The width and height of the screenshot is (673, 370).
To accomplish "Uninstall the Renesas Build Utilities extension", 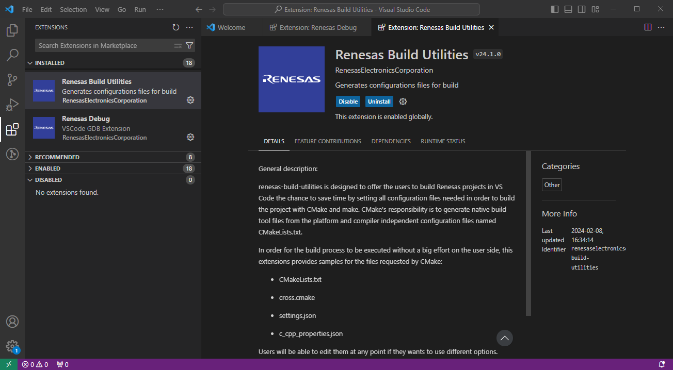I will click(x=379, y=102).
